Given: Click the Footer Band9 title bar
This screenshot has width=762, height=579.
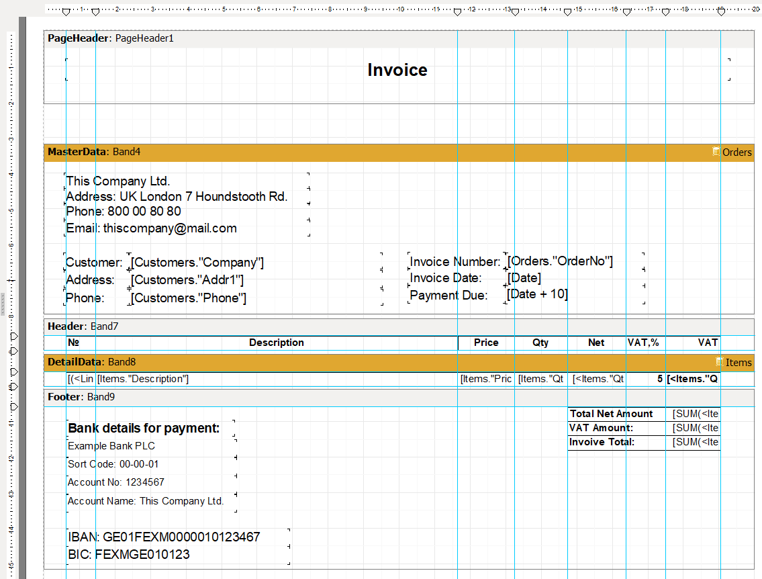Looking at the screenshot, I should pos(399,397).
